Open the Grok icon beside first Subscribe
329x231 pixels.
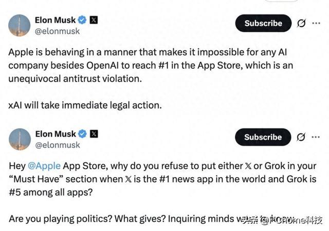click(x=301, y=23)
